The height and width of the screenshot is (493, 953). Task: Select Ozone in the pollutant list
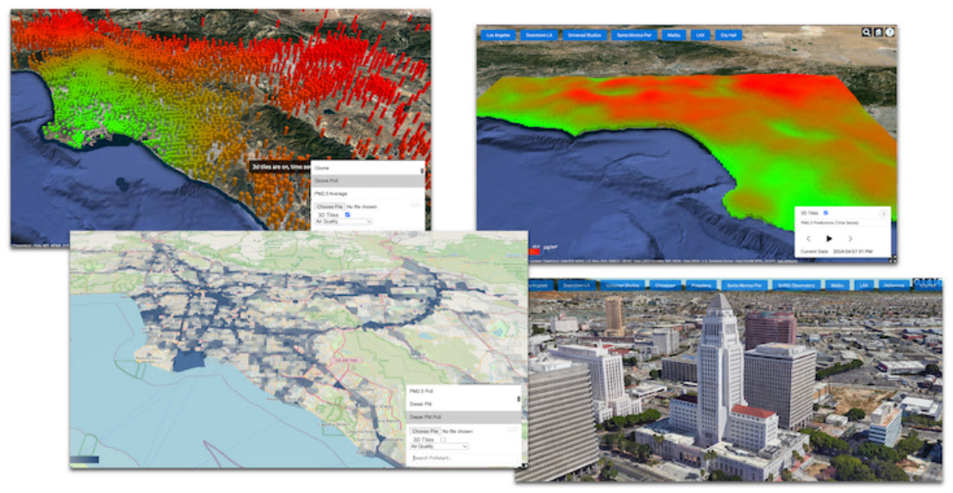click(x=366, y=168)
